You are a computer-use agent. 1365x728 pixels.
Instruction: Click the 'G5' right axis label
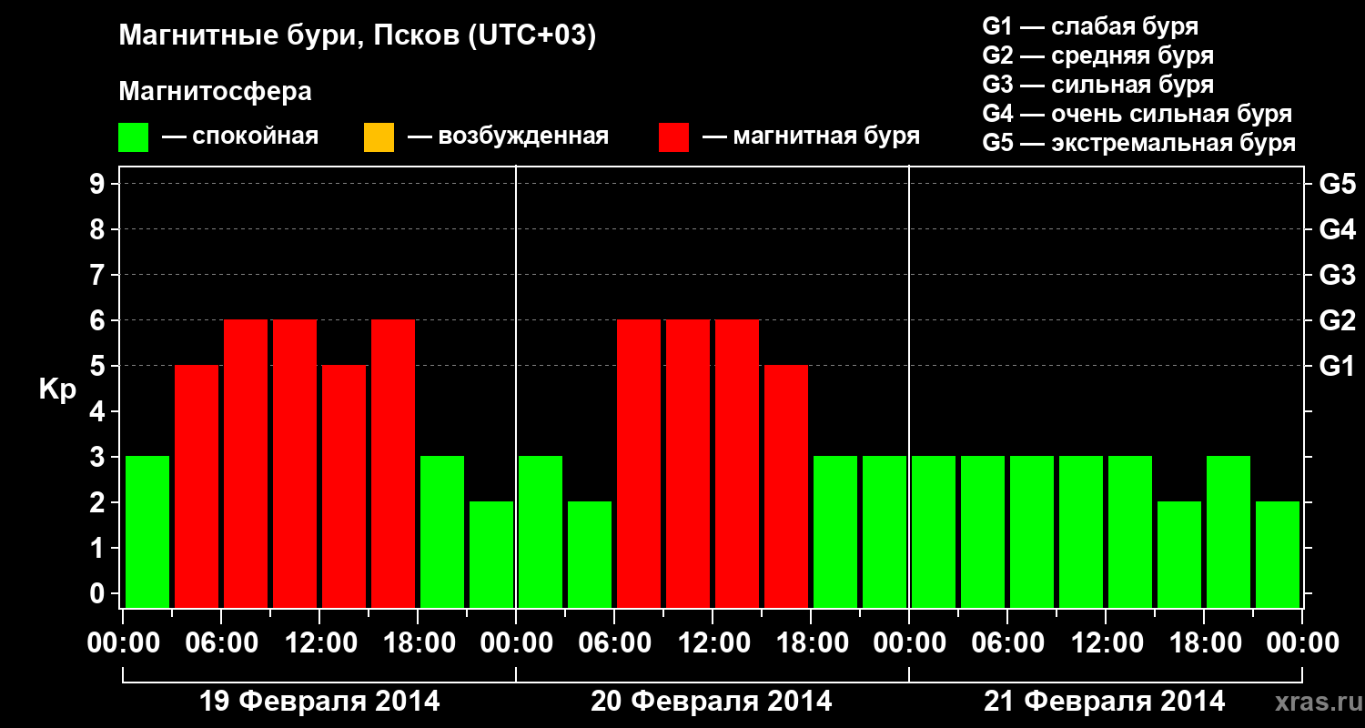click(x=1337, y=184)
